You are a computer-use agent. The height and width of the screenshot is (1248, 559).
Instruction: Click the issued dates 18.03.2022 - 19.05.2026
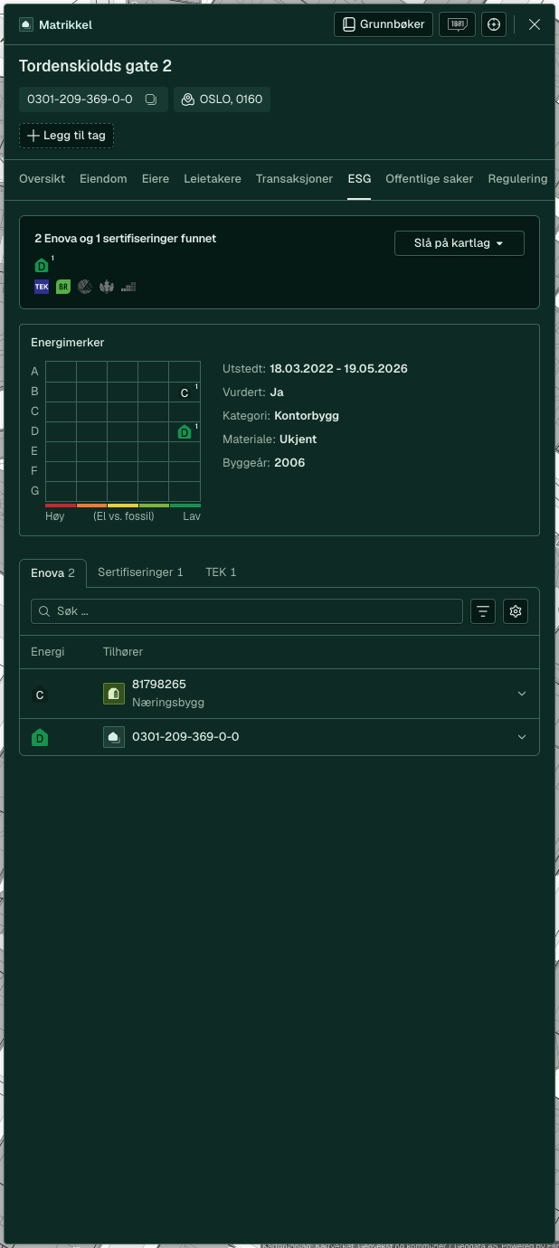(338, 369)
